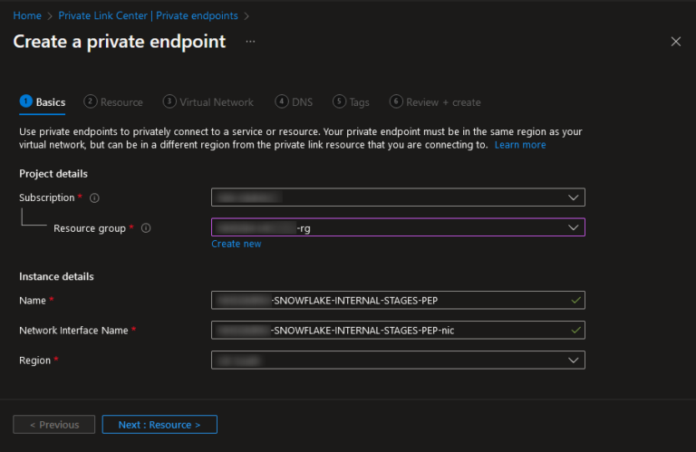Open the Learn more link
Viewport: 696px width, 452px height.
[x=520, y=145]
